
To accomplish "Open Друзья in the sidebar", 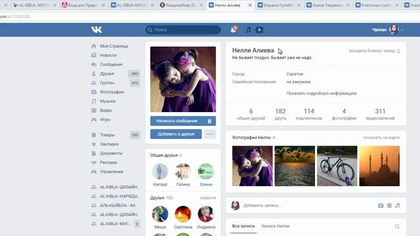I will tap(107, 73).
